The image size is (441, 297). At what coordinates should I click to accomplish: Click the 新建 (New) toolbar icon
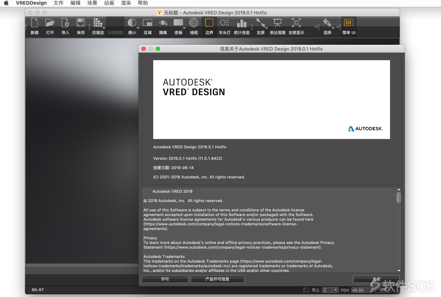coord(34,23)
